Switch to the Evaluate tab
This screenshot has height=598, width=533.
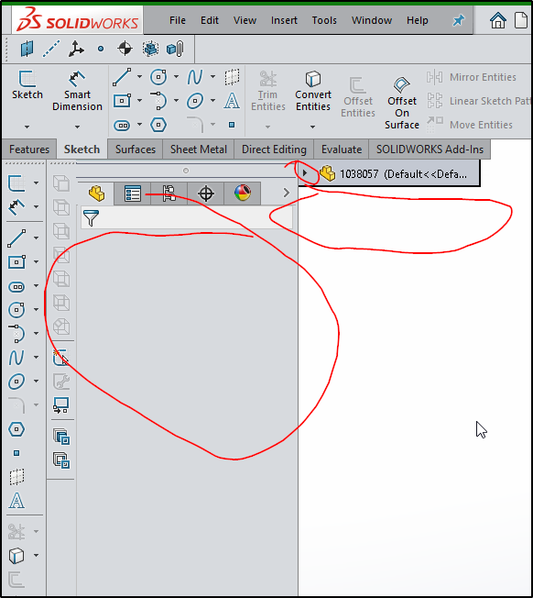pos(342,149)
